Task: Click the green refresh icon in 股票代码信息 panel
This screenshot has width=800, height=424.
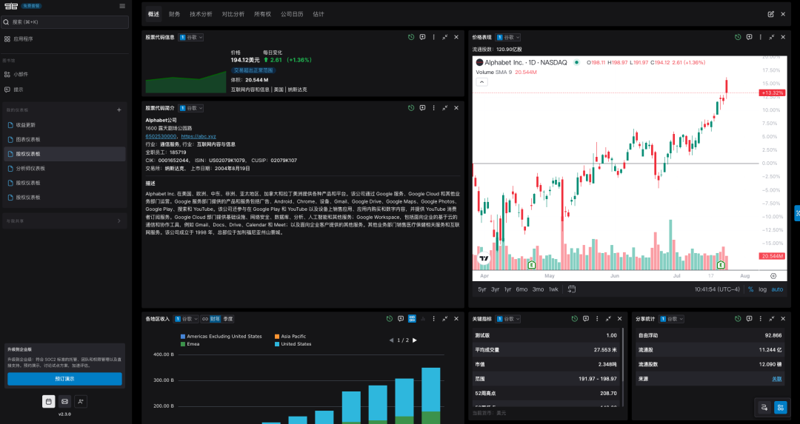Action: pyautogui.click(x=411, y=37)
